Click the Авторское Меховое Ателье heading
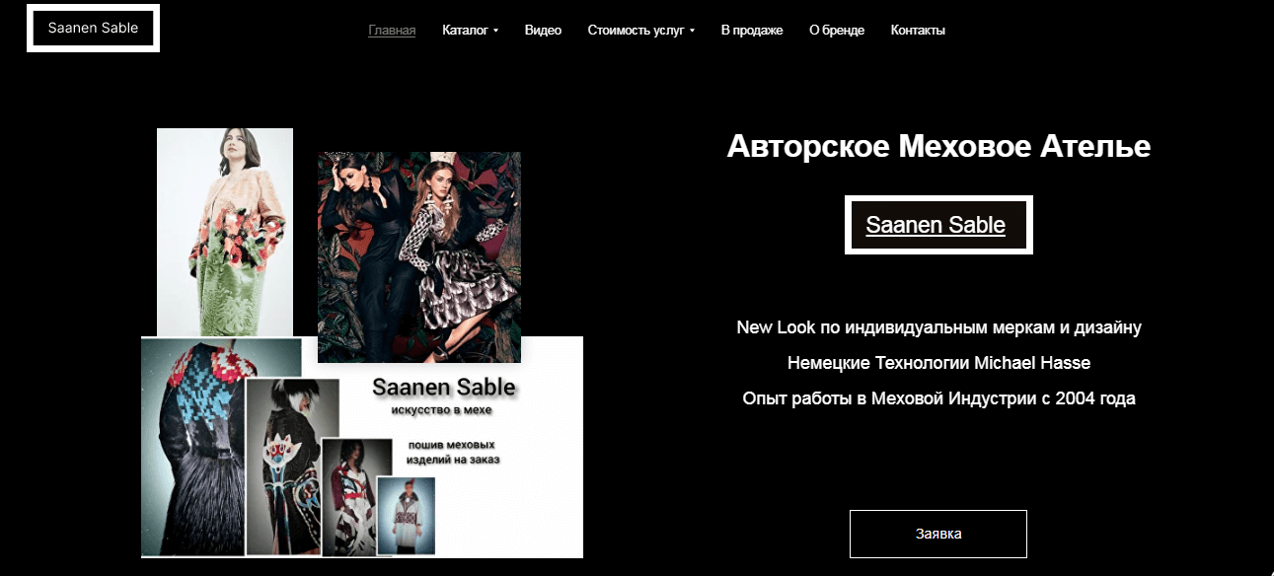 938,147
